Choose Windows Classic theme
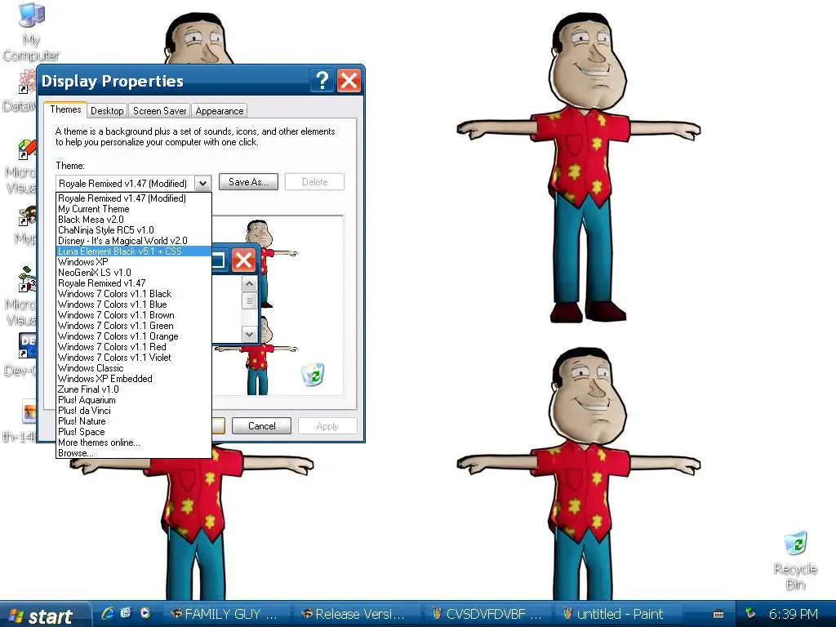Image resolution: width=836 pixels, height=627 pixels. 134,368
